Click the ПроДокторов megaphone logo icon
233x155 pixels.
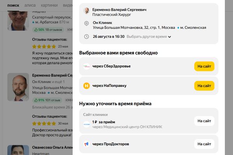[87, 144]
